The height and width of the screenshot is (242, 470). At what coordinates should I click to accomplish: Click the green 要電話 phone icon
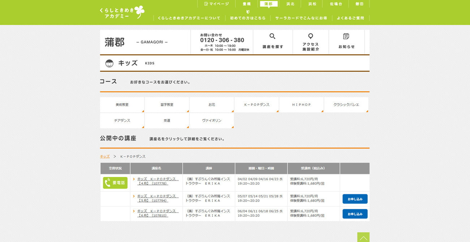click(115, 183)
